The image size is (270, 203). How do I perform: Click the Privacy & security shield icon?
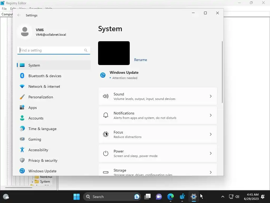click(x=22, y=160)
